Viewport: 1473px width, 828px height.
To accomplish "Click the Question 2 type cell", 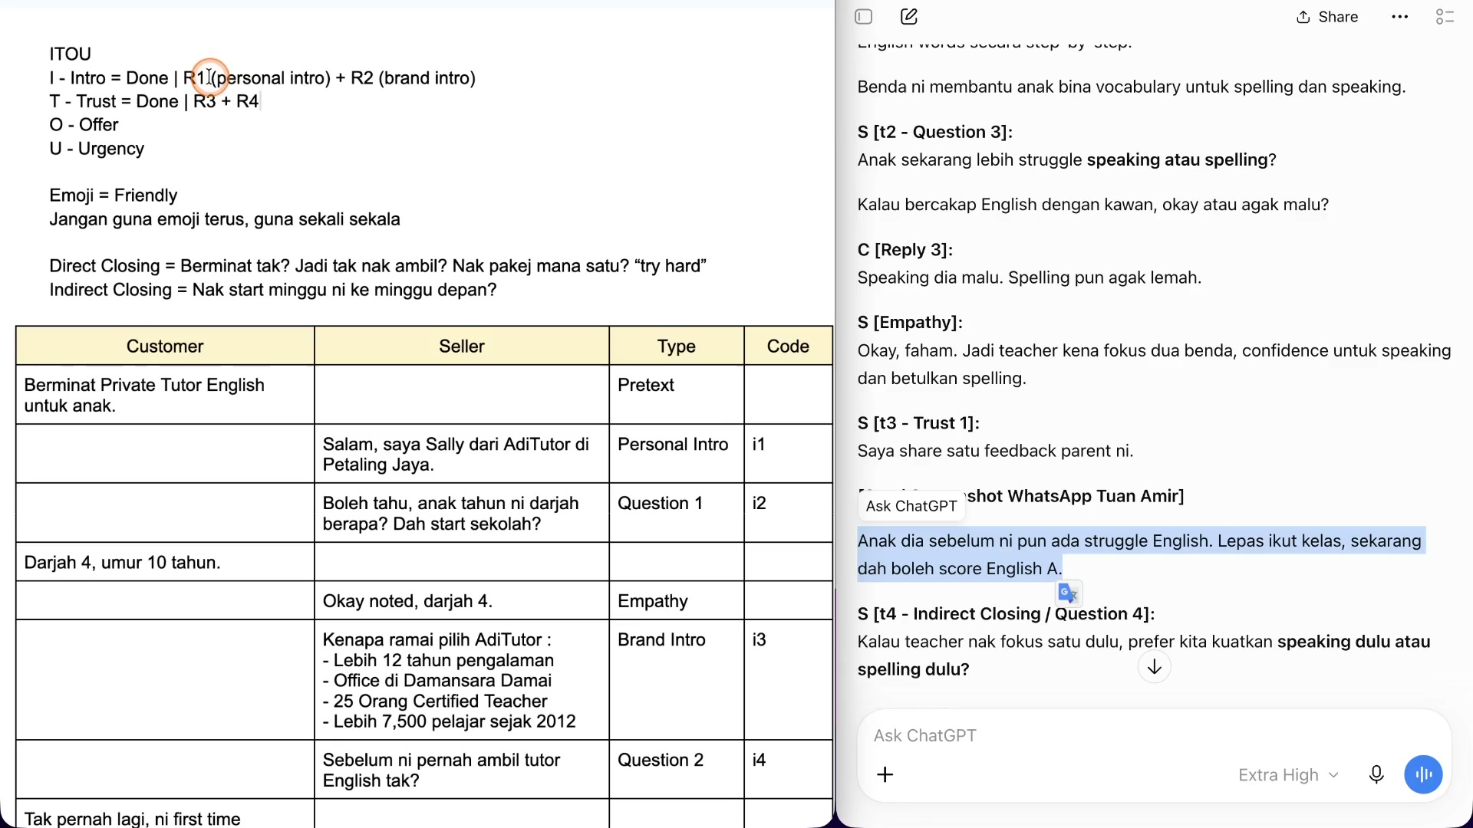I will (676, 770).
